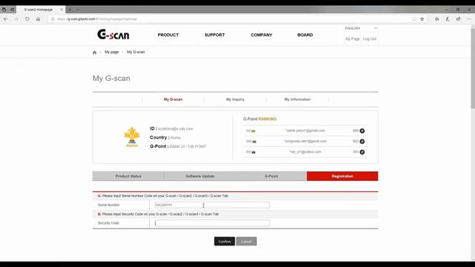
Task: Click the G-Point rank and point value
Action: point(188,147)
